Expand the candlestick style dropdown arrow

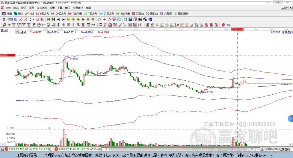click(x=33, y=19)
